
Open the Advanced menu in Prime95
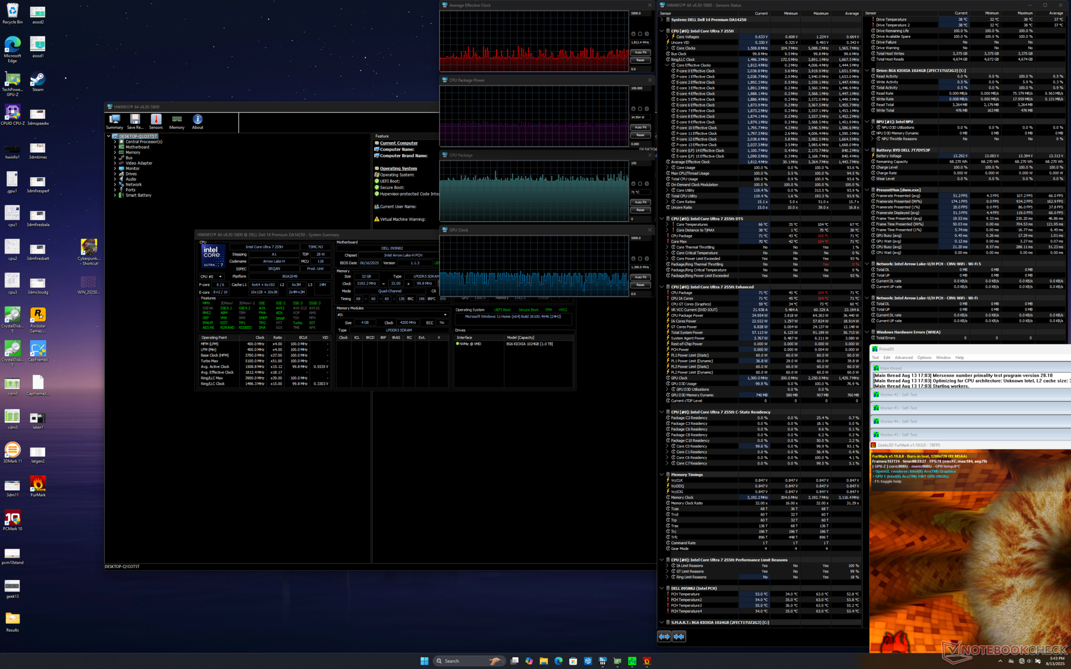point(904,358)
